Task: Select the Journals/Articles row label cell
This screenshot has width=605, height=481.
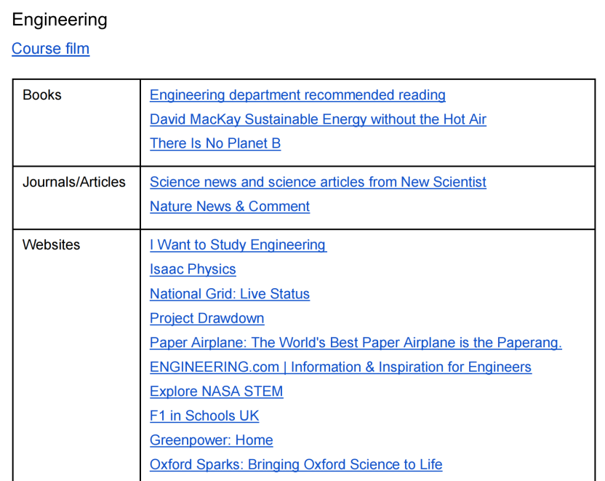Action: (x=76, y=198)
